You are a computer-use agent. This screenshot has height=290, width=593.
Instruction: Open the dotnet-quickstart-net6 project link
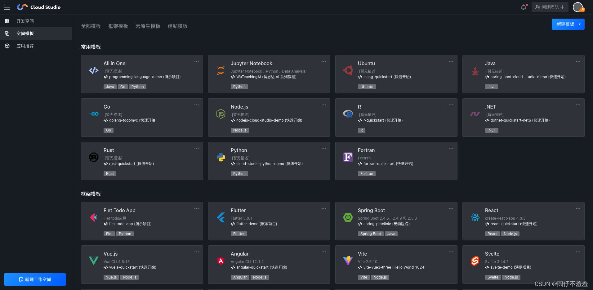tap(517, 120)
